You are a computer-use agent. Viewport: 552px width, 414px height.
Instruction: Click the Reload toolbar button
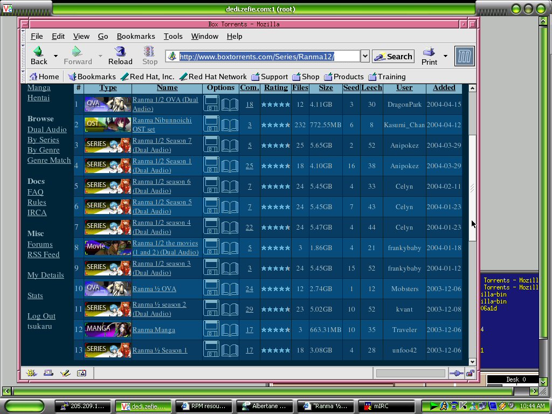(120, 56)
